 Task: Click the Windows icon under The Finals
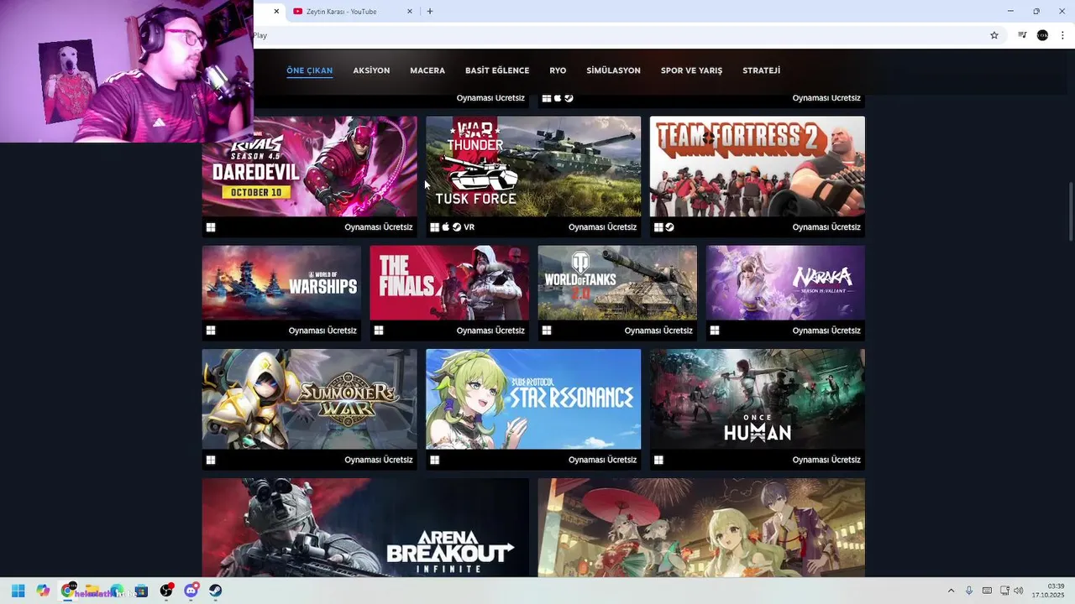(x=379, y=331)
